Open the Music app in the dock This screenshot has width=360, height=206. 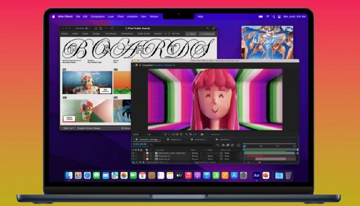[188, 176]
